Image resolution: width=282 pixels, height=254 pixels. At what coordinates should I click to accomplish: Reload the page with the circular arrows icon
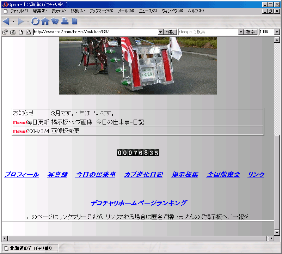click(35, 21)
